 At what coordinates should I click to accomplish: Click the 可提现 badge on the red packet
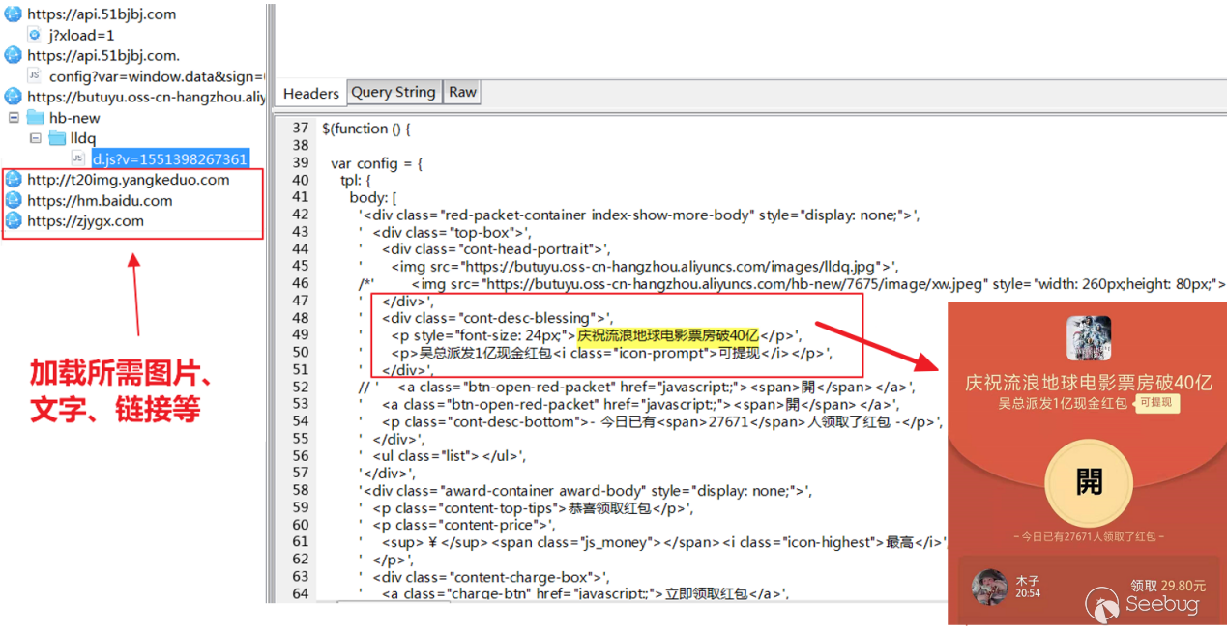click(x=1155, y=402)
